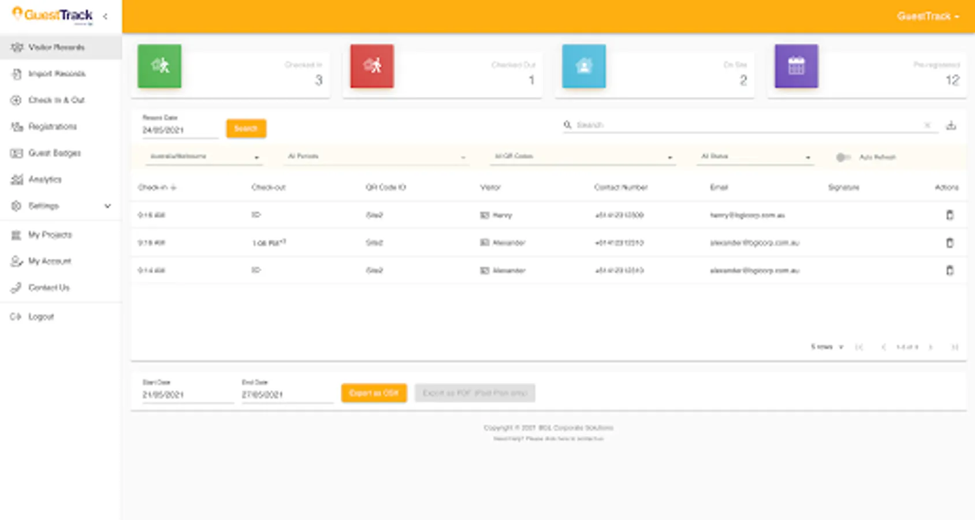
Task: Open My Account in the sidebar
Action: pos(61,261)
